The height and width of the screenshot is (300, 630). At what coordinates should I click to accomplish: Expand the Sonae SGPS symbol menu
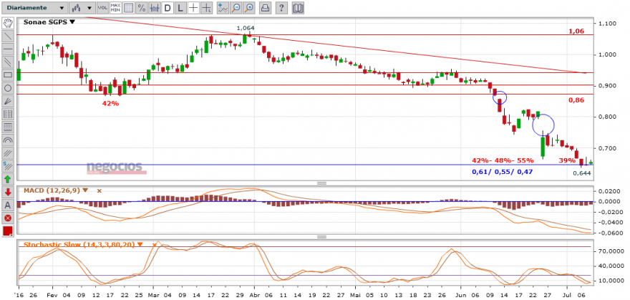click(x=49, y=22)
